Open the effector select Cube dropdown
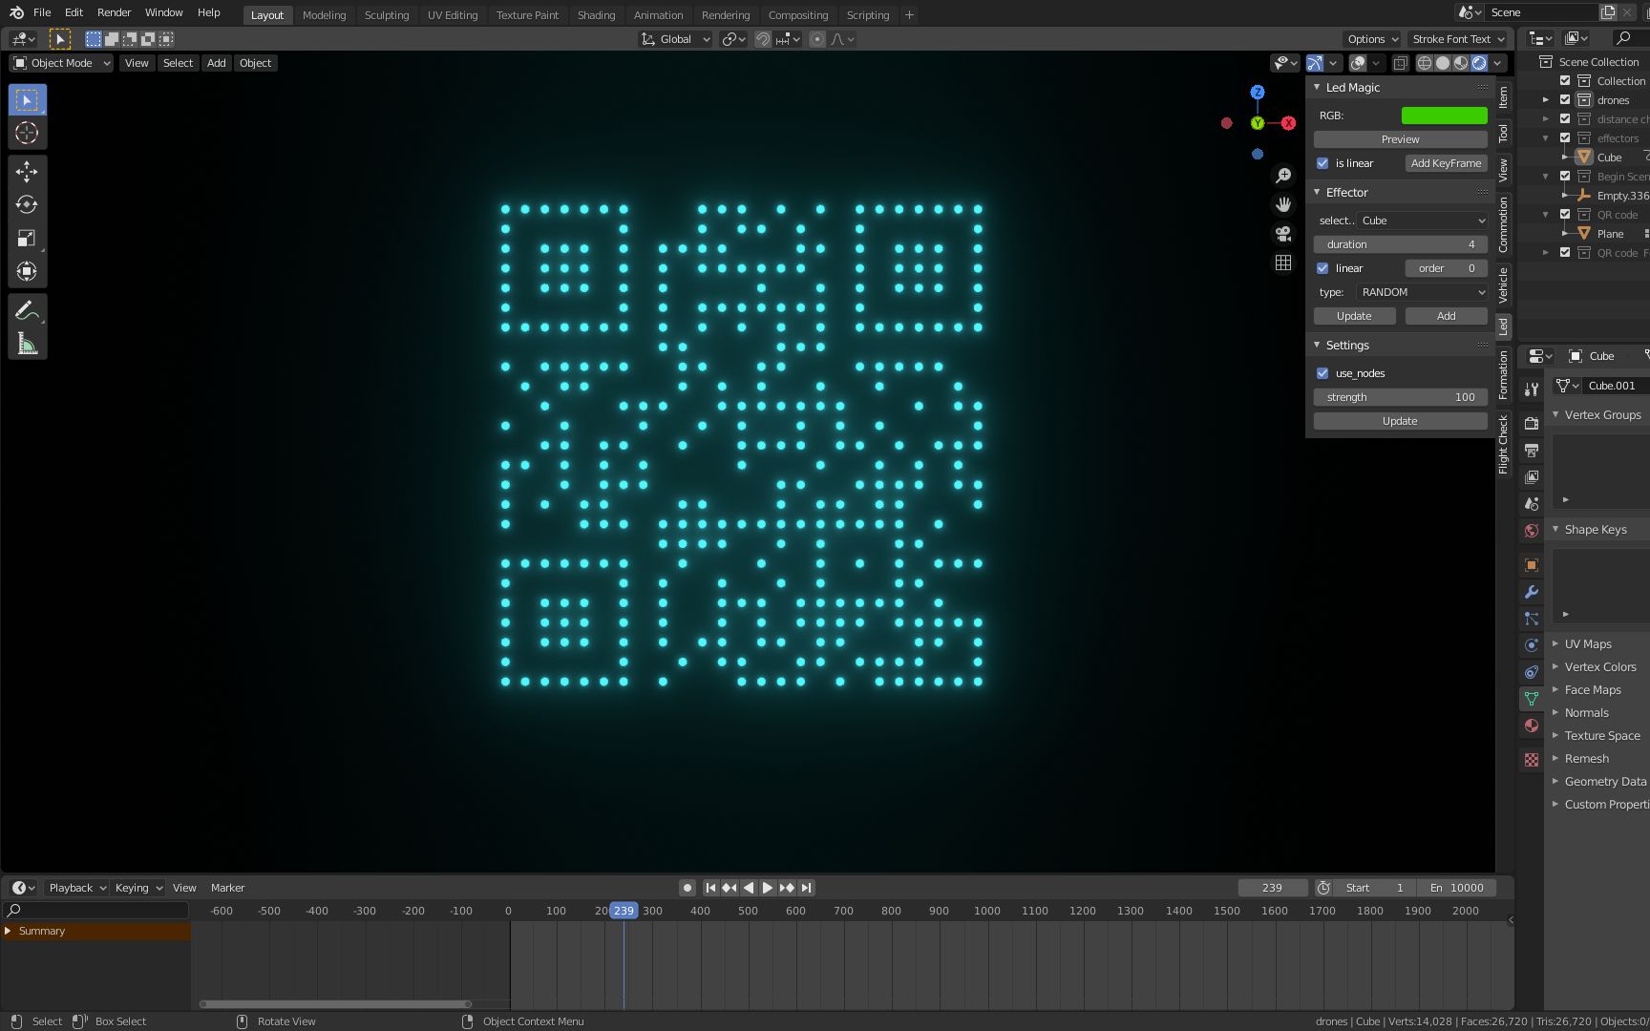Screen dimensions: 1650x1031 click(x=1422, y=221)
